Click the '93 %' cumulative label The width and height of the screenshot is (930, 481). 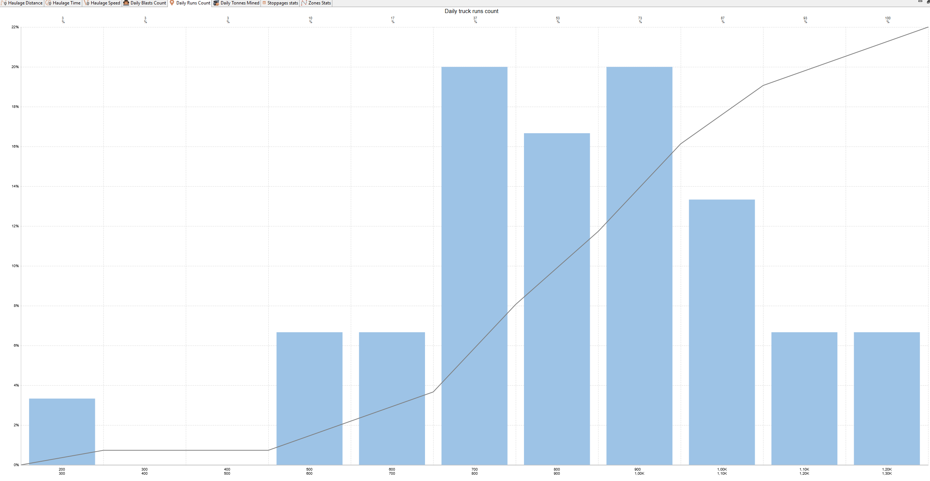[805, 20]
